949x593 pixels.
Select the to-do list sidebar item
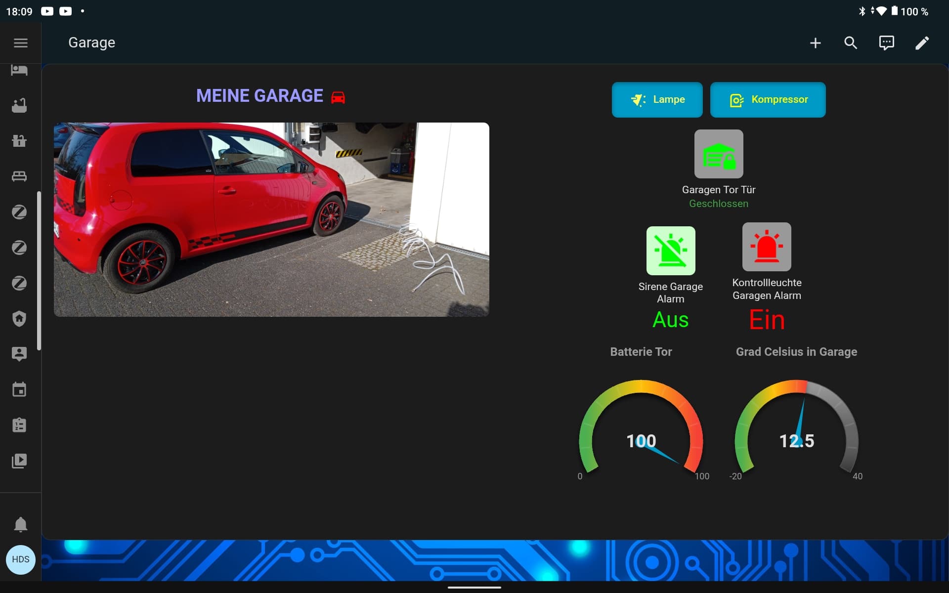19,425
